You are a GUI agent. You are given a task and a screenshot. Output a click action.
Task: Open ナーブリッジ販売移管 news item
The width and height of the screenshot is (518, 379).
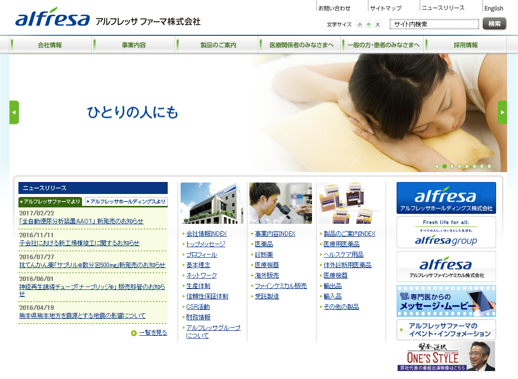92,290
